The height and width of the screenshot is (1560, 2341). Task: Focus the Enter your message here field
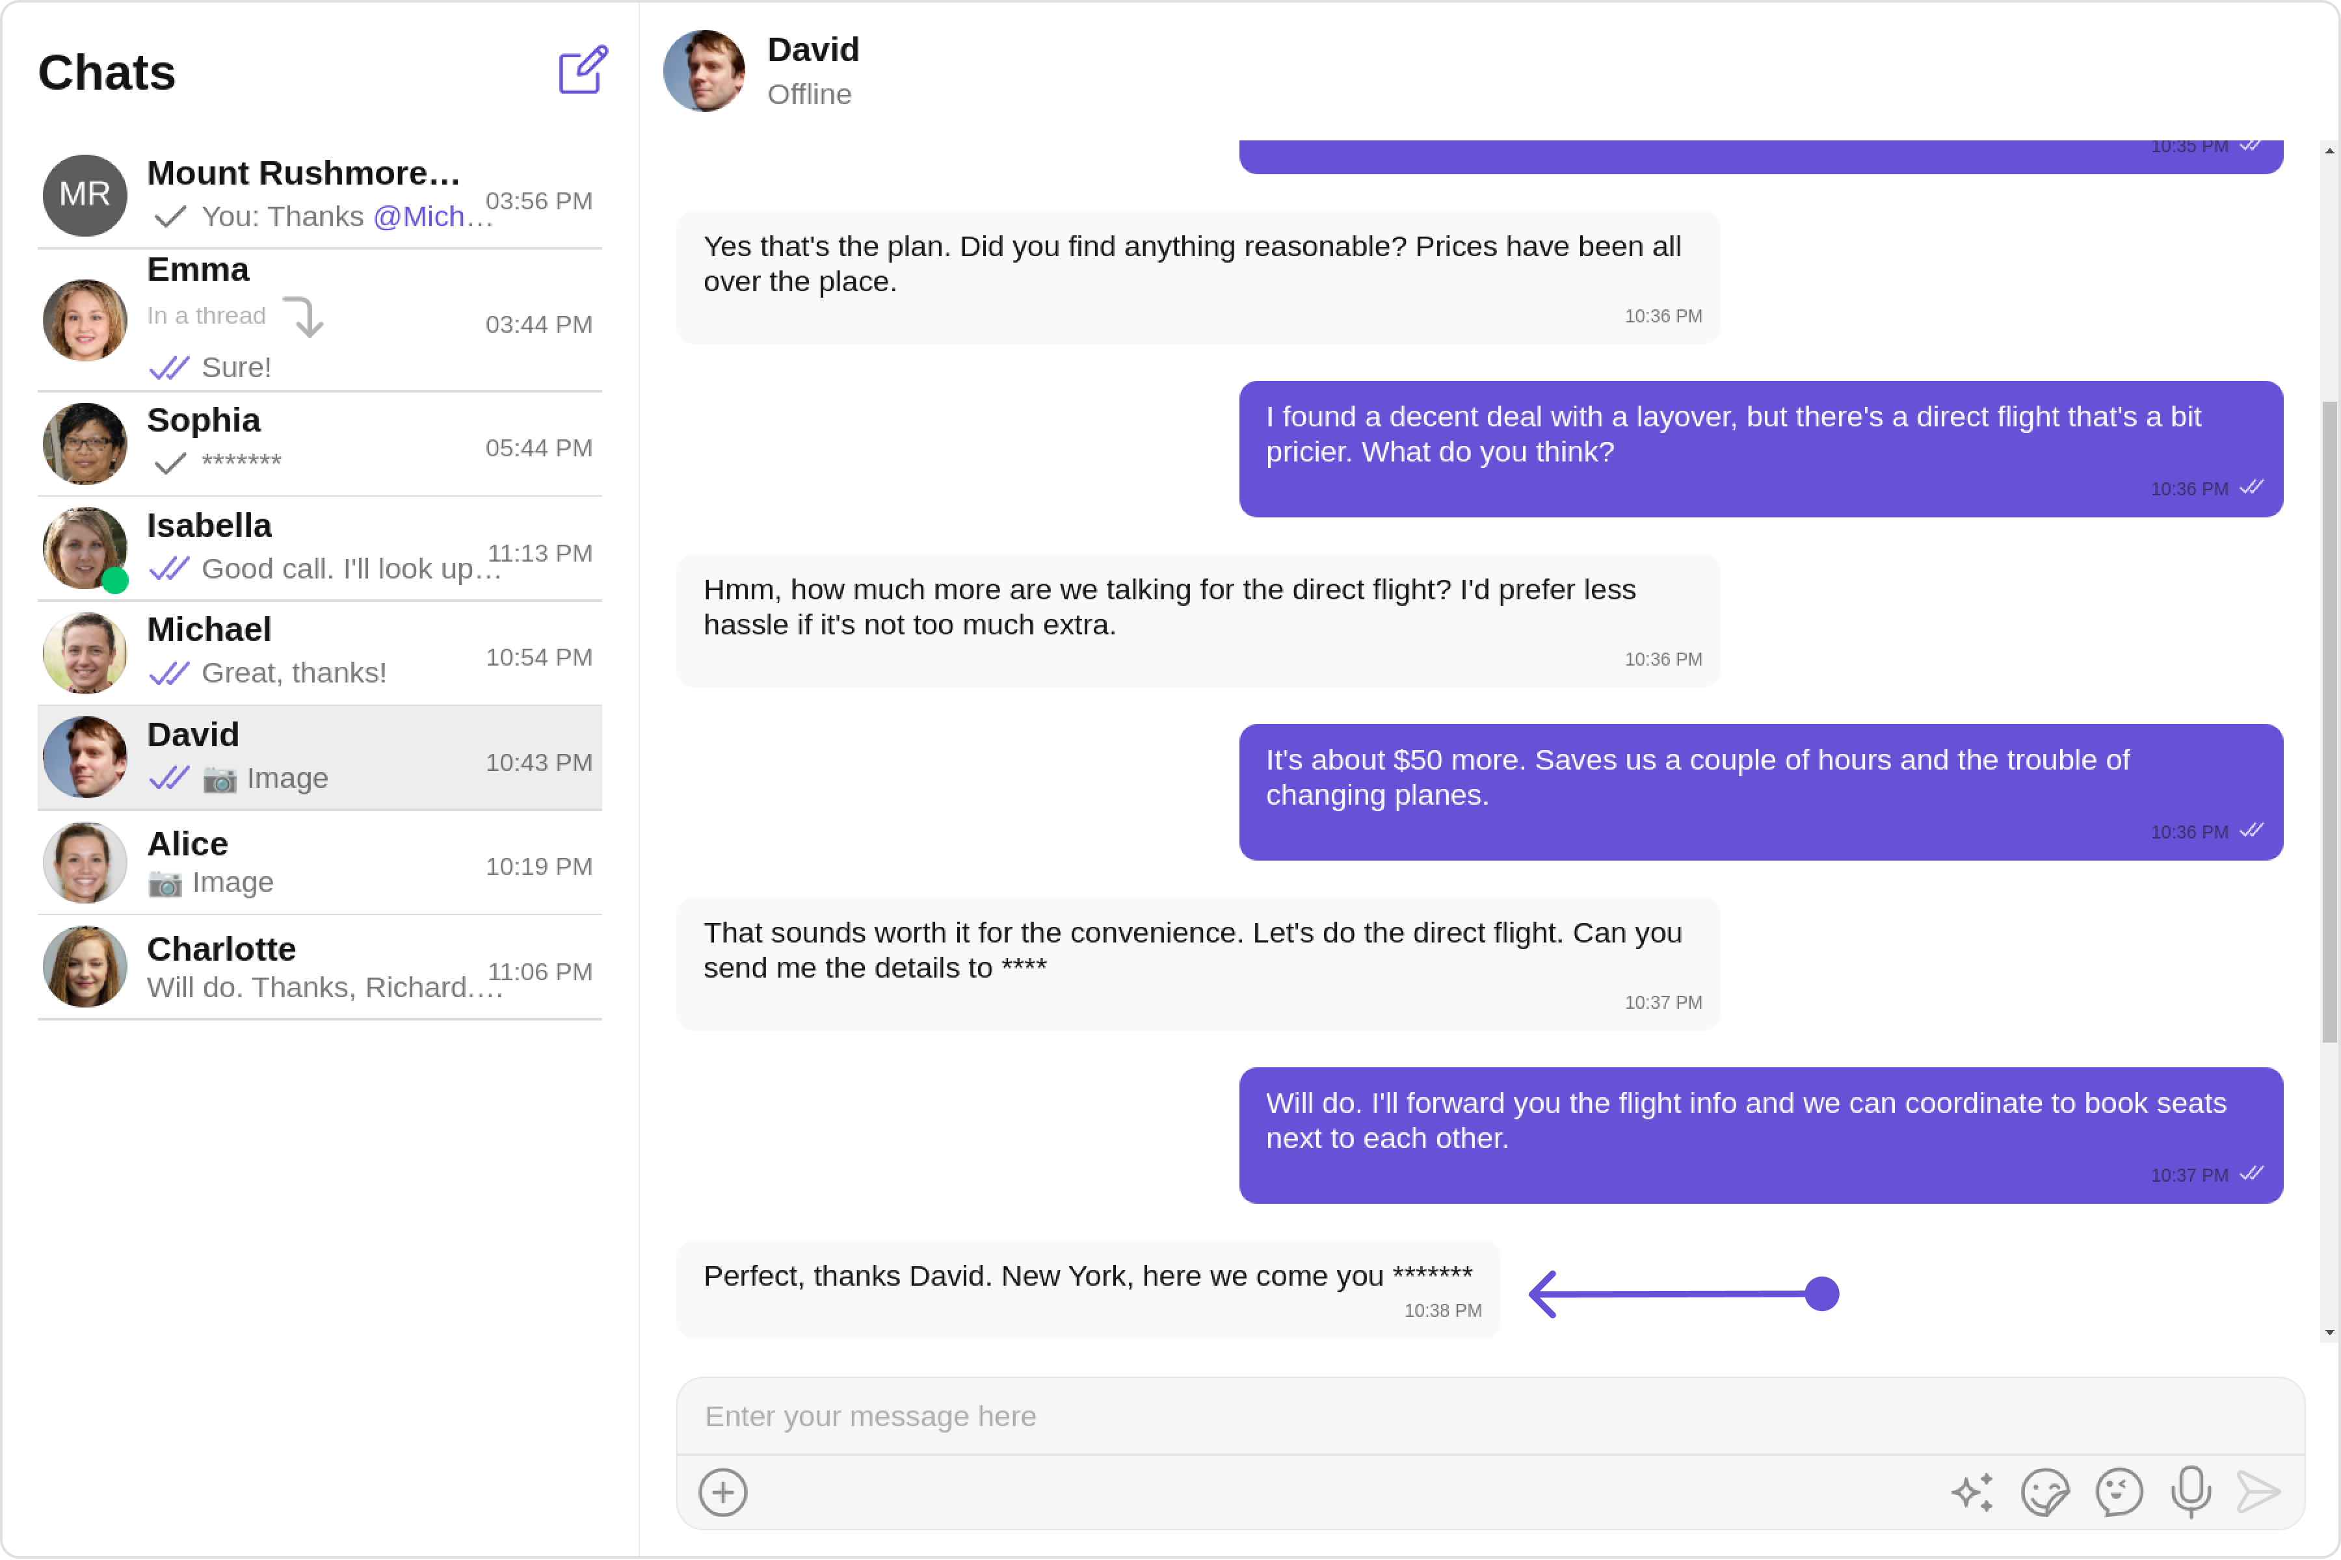(1489, 1416)
